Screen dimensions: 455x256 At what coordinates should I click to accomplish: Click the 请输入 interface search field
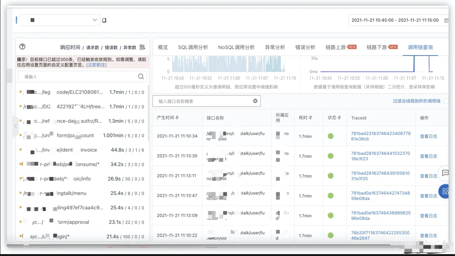coord(83,77)
